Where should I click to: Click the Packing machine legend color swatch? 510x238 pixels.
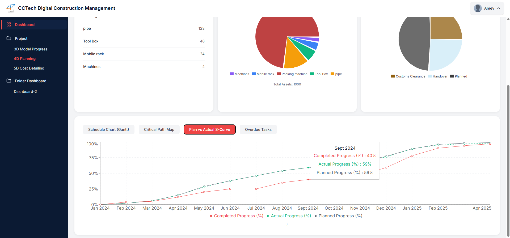[x=279, y=74]
